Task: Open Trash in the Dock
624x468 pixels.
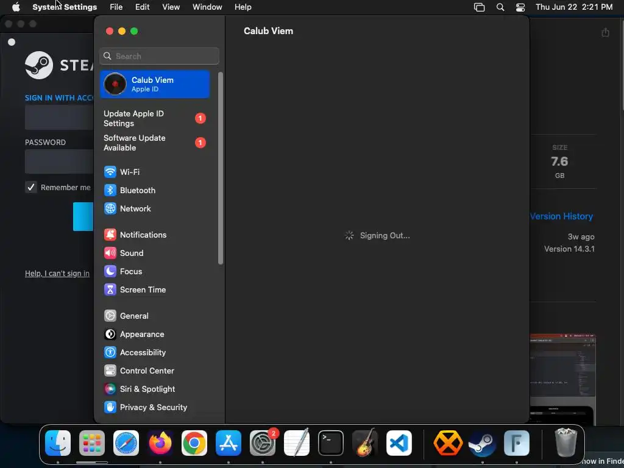Action: coord(565,443)
